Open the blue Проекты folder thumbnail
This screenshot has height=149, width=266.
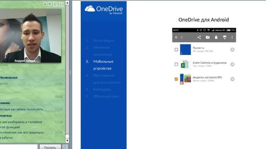click(185, 50)
